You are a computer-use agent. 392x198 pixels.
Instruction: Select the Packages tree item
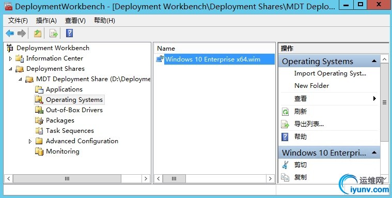(x=60, y=120)
